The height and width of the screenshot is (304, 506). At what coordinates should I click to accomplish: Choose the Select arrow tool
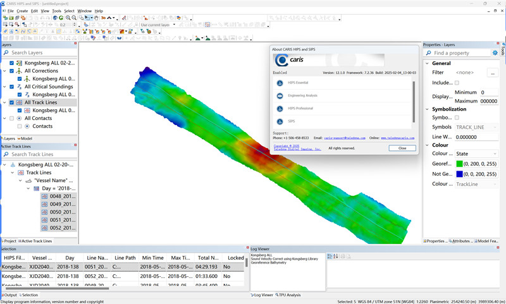(x=87, y=18)
